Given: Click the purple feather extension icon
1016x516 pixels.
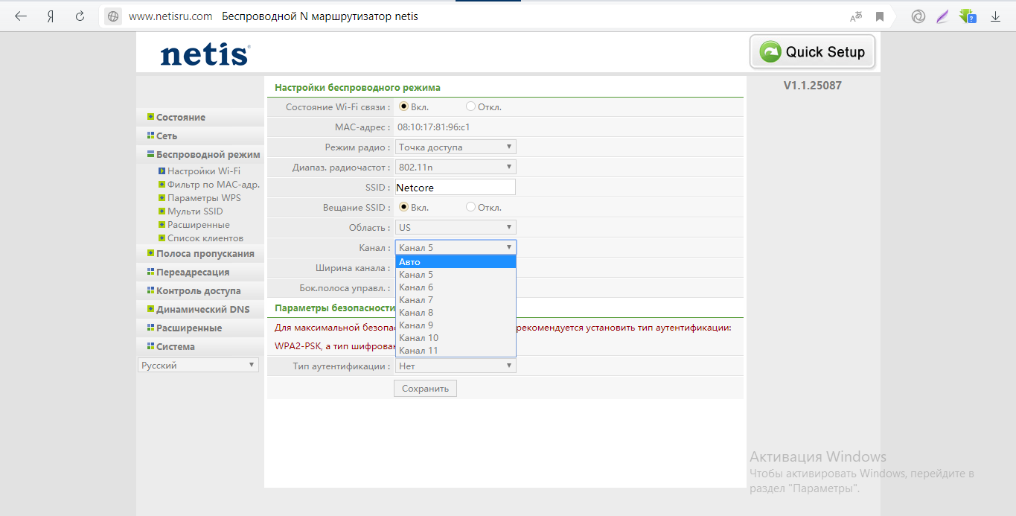Looking at the screenshot, I should (x=942, y=16).
